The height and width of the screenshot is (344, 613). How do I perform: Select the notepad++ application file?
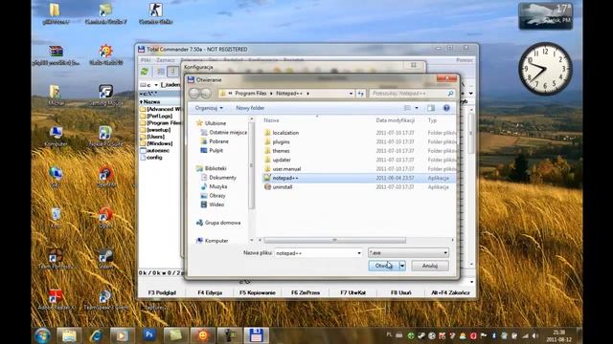pos(359,178)
